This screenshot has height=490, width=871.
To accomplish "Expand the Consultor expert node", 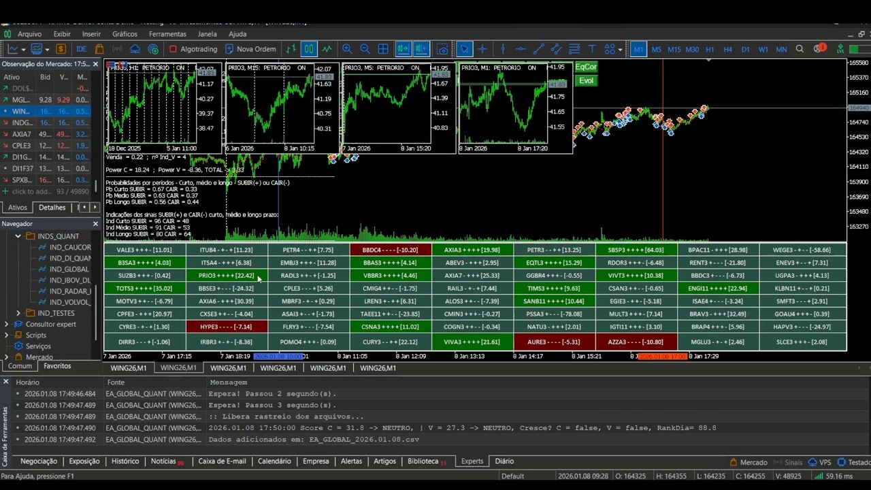I will click(x=7, y=324).
